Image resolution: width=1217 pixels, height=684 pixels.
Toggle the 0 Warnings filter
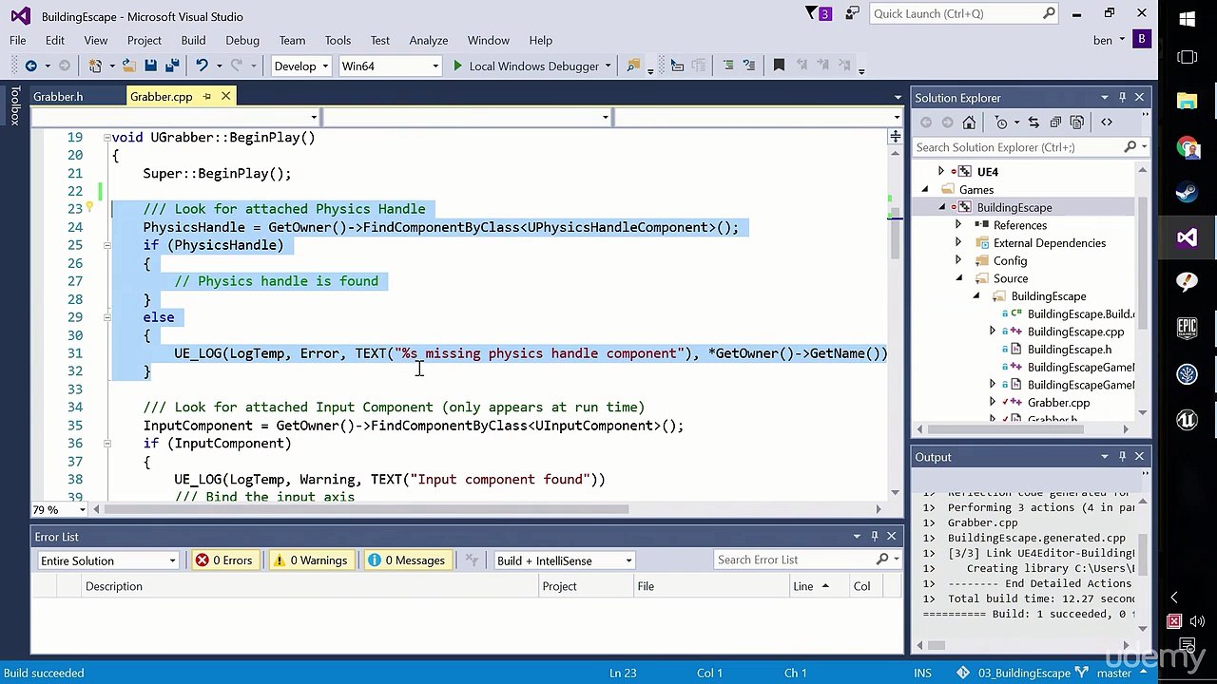[310, 560]
